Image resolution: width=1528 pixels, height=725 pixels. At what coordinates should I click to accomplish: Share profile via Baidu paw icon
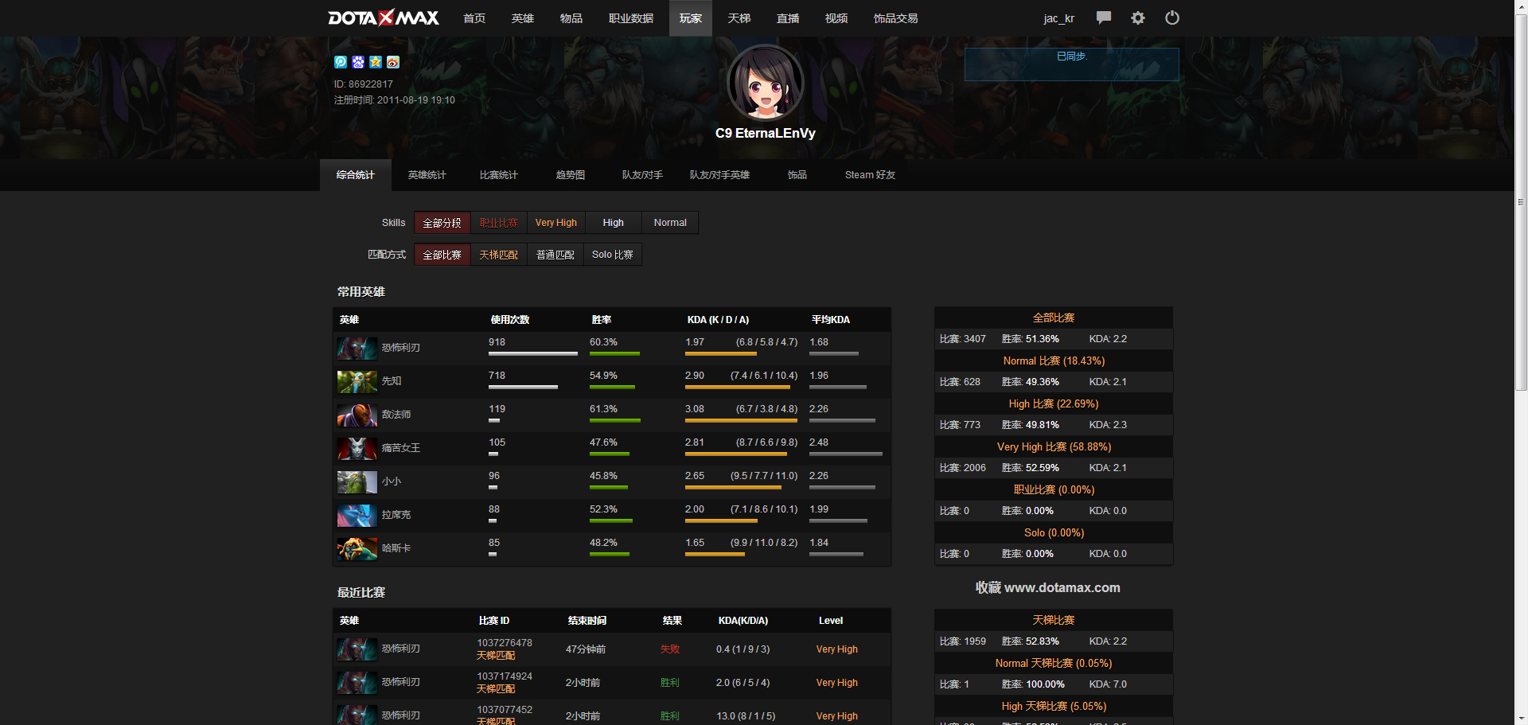(358, 62)
